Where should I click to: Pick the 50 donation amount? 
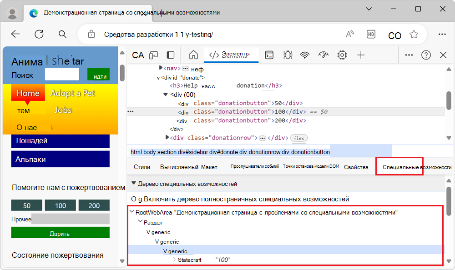pos(27,205)
